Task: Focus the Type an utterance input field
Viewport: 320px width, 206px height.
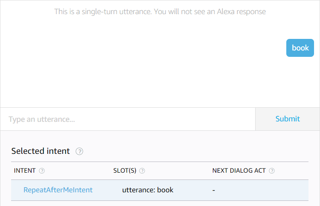Action: [x=127, y=119]
